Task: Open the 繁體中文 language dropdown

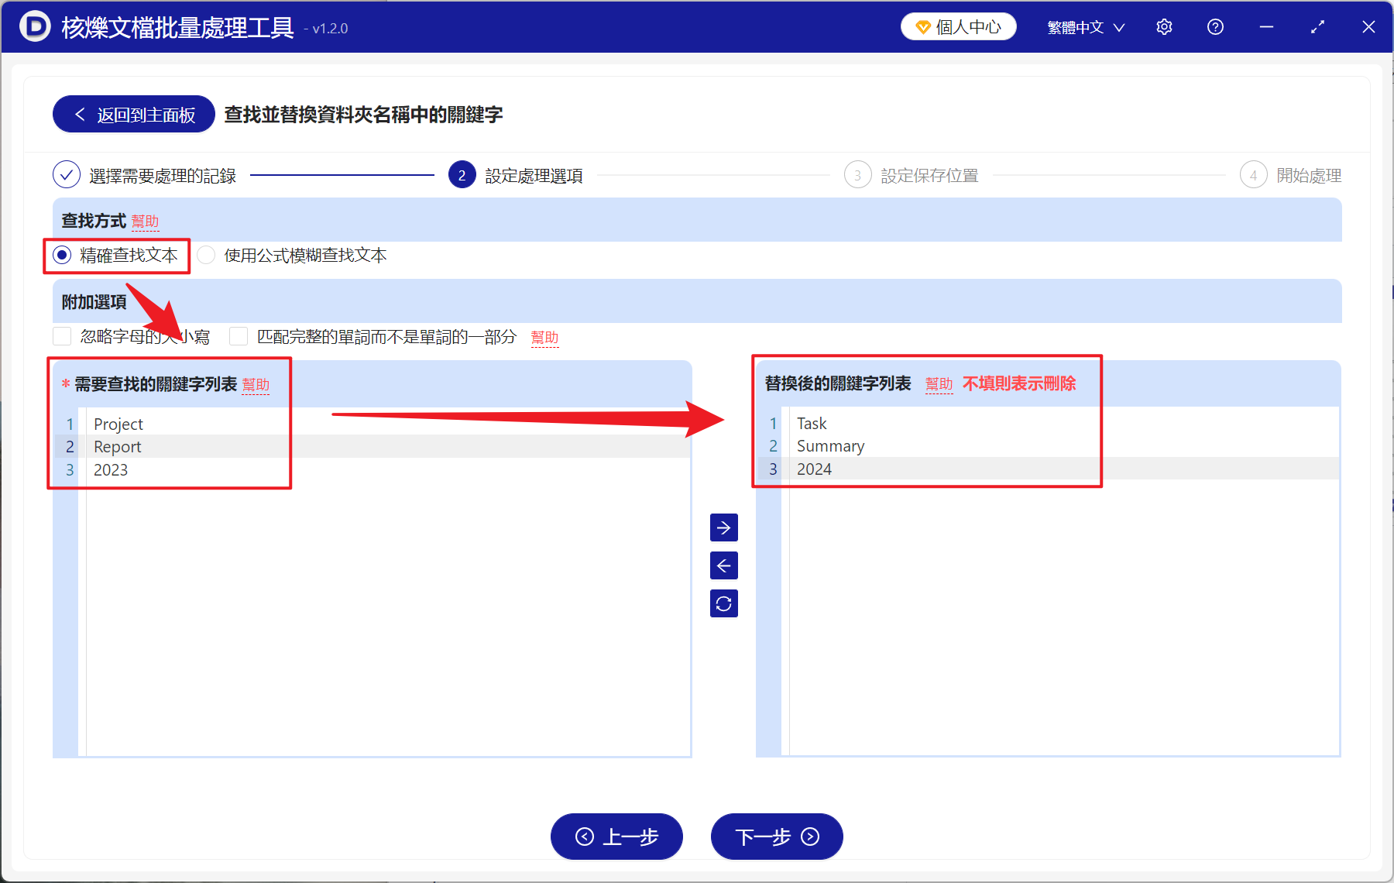Action: coord(1083,26)
